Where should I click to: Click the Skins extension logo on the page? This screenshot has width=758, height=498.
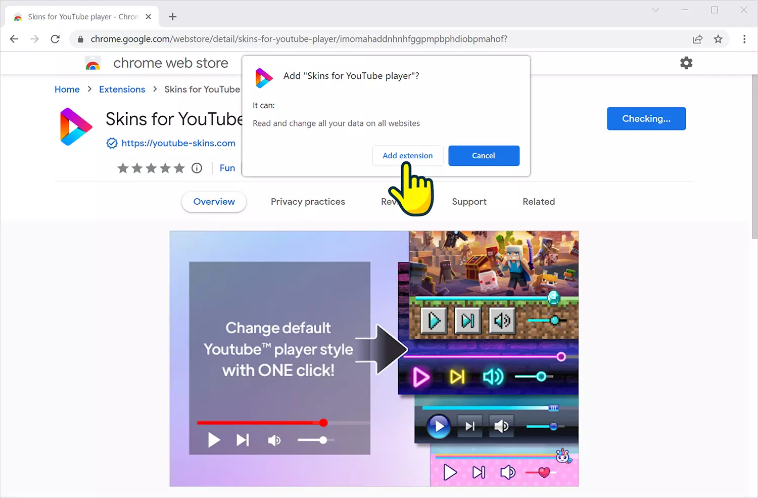tap(76, 126)
